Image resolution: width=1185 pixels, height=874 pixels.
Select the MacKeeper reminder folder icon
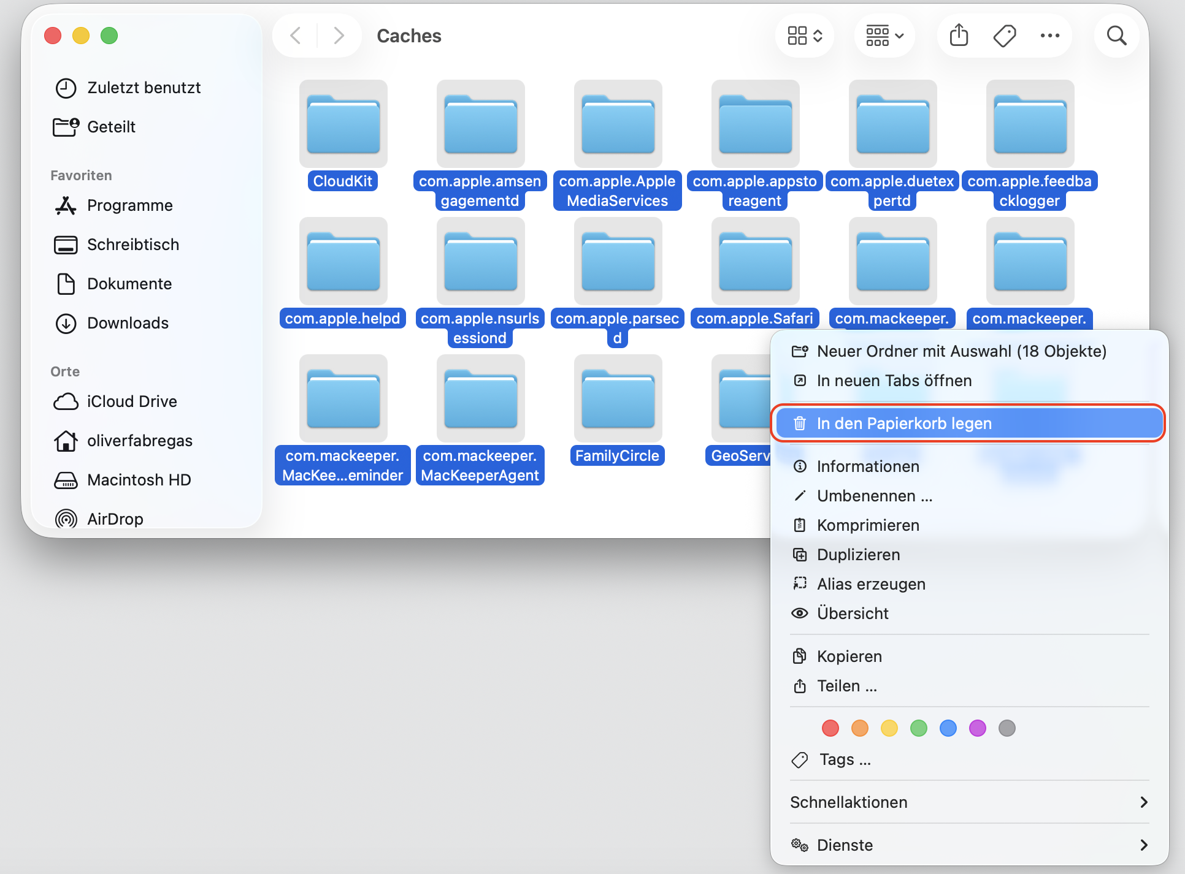click(x=343, y=398)
